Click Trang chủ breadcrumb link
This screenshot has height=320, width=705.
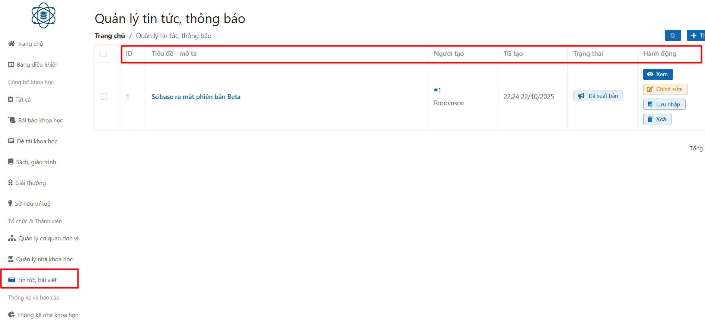110,36
